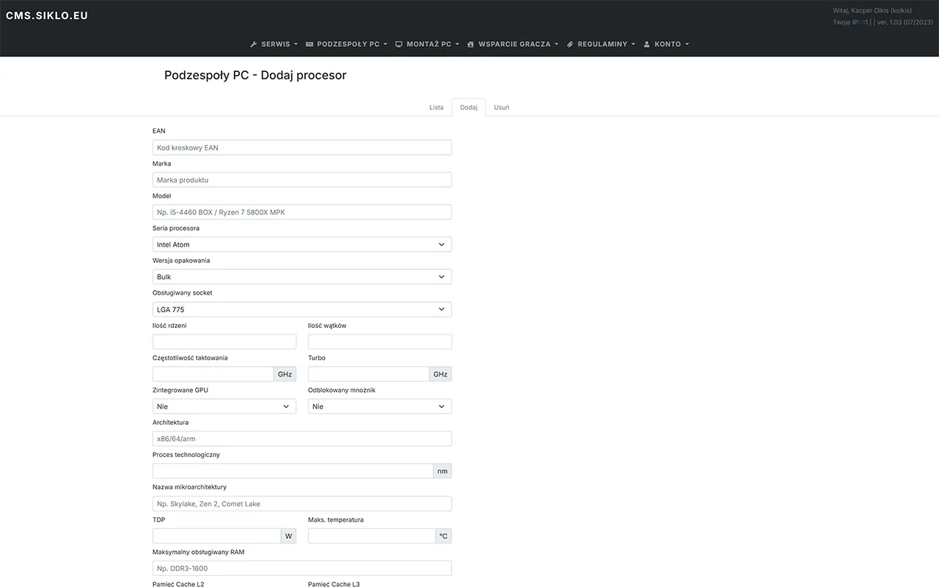
Task: Open the Seria procesora dropdown showing Intel Atom
Action: tap(302, 244)
